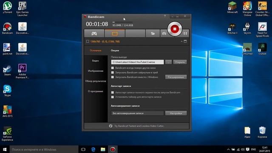Select Идеи folder on desktop
272x153 pixels.
point(247,132)
